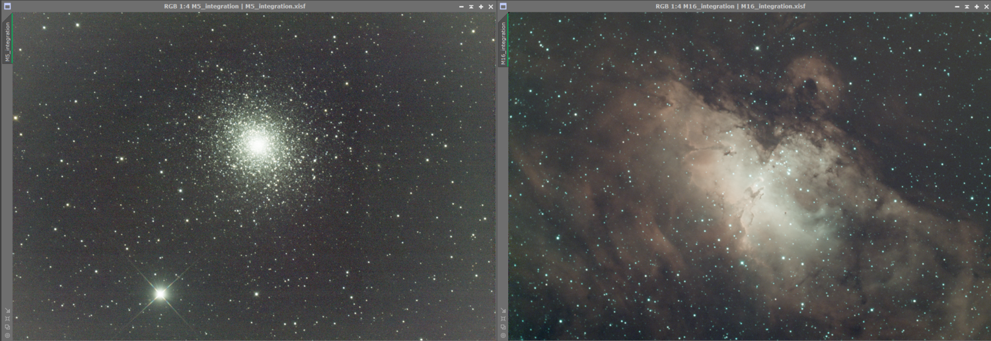Close the M5_integration.xisf window
Viewport: 991px width, 341px height.
pyautogui.click(x=491, y=6)
